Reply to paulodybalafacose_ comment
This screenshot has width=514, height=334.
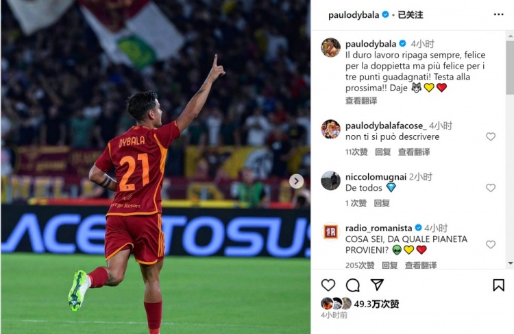[382, 152]
